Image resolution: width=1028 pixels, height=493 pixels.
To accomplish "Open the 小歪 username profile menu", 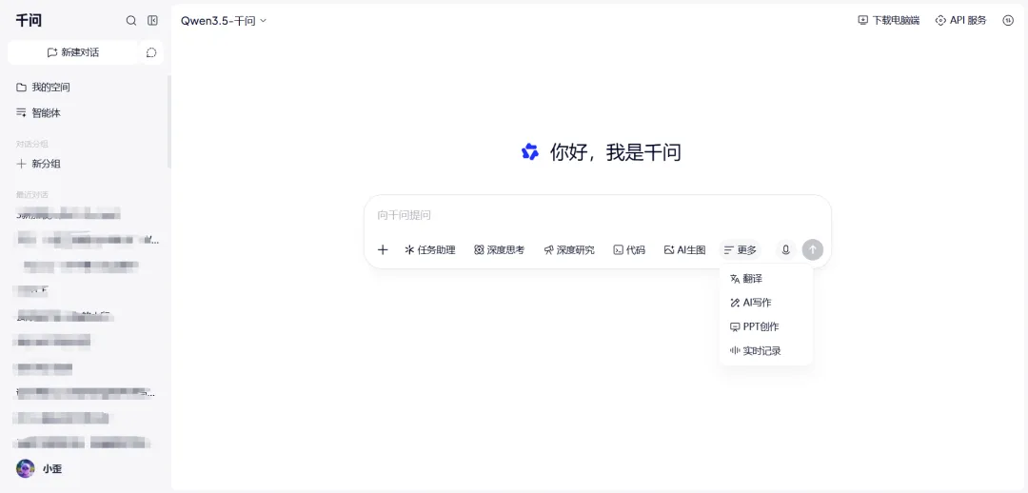I will pos(52,469).
